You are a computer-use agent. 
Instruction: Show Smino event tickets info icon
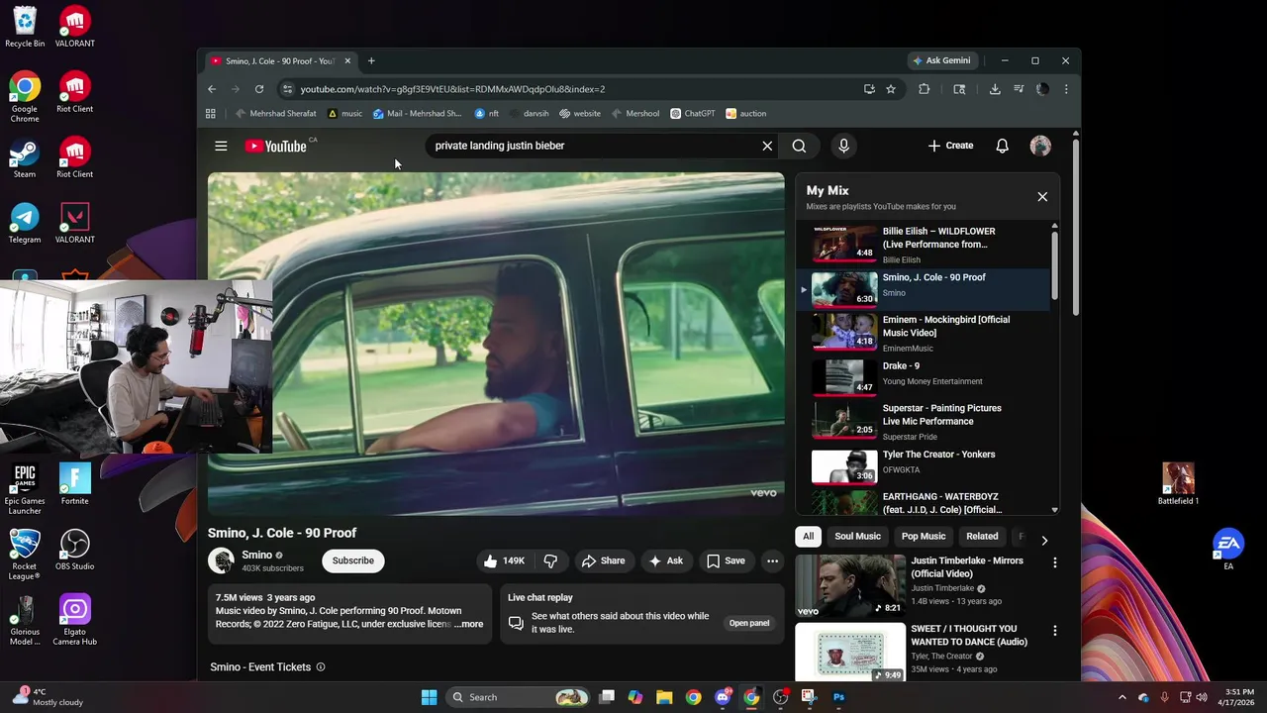point(321,667)
